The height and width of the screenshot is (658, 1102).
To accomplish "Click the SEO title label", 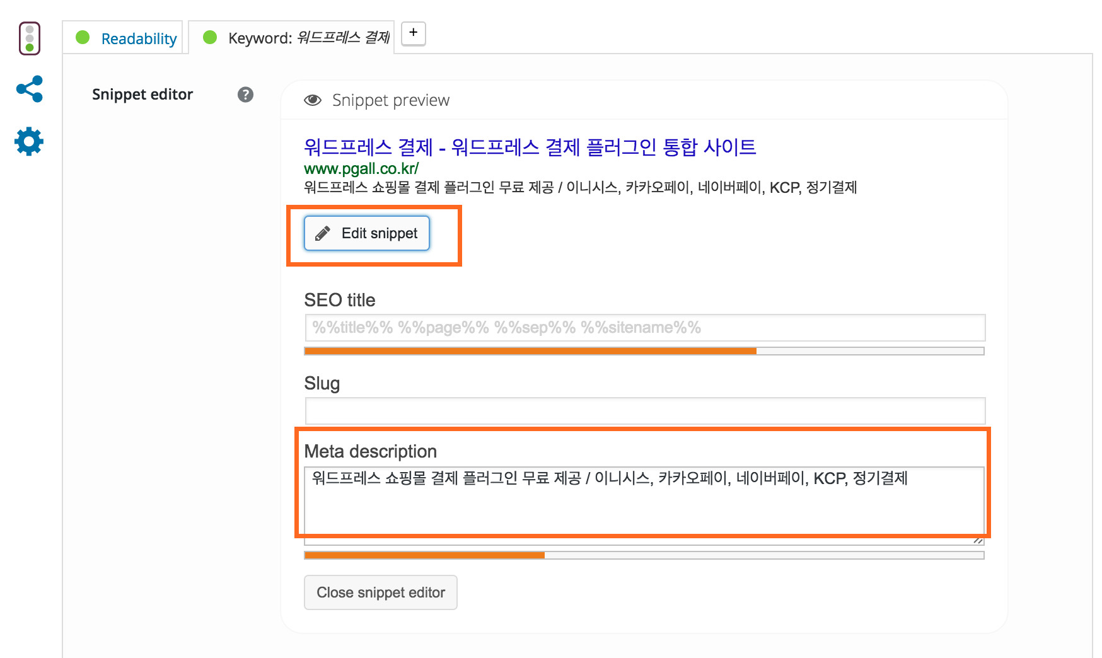I will [x=340, y=300].
